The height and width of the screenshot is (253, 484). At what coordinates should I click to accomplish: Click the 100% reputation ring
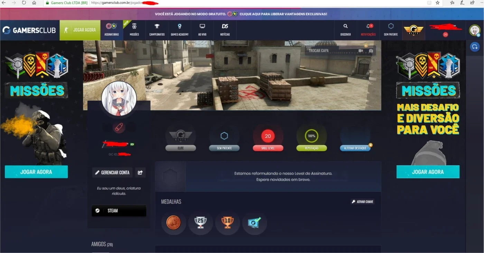(311, 136)
